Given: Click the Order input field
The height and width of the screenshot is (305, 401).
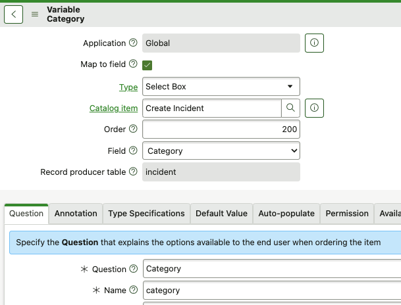Looking at the screenshot, I should tap(221, 129).
